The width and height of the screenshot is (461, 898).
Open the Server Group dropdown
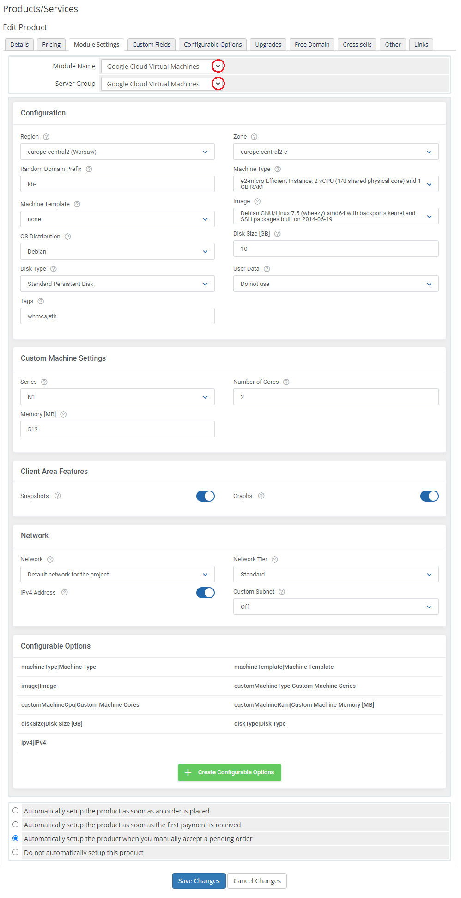point(163,84)
